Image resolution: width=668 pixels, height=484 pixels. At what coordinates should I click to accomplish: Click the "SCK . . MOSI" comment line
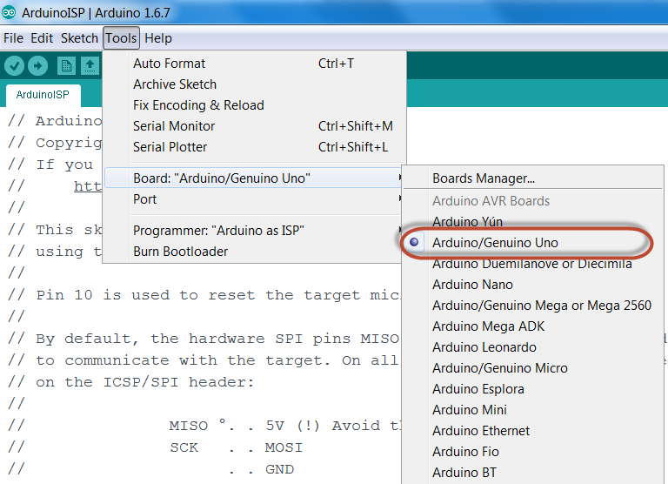click(x=156, y=447)
